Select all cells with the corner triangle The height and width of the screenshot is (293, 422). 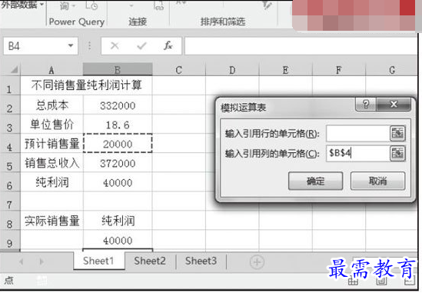pos(14,70)
